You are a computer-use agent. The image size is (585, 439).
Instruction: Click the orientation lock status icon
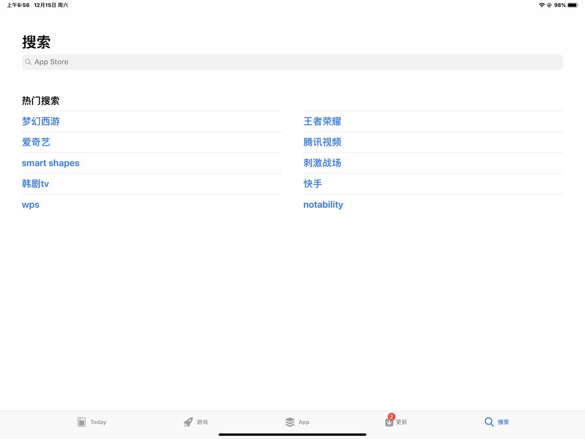pos(549,5)
